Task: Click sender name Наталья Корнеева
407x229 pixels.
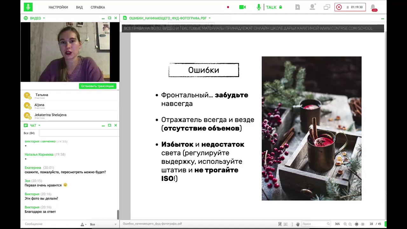Action: pyautogui.click(x=39, y=154)
